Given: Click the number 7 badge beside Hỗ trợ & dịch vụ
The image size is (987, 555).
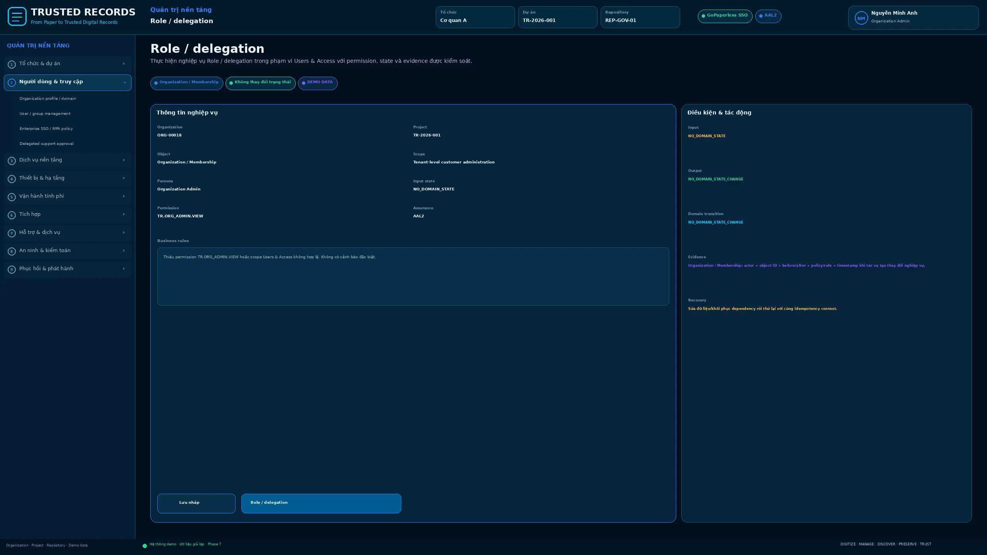Looking at the screenshot, I should [12, 233].
